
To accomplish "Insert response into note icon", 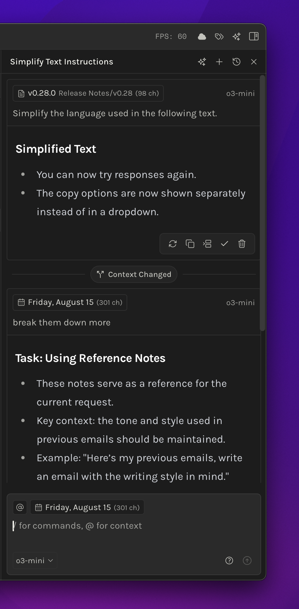I will 207,244.
